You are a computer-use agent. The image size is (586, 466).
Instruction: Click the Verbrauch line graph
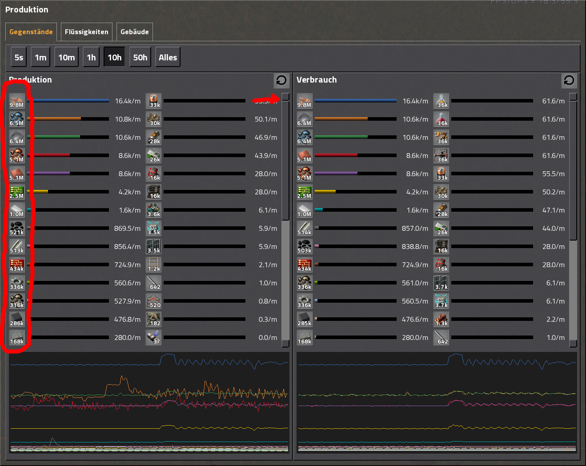(437, 403)
